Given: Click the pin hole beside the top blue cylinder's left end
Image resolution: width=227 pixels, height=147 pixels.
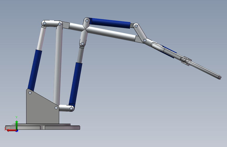Looking at the screenshot, I should 87,21.
